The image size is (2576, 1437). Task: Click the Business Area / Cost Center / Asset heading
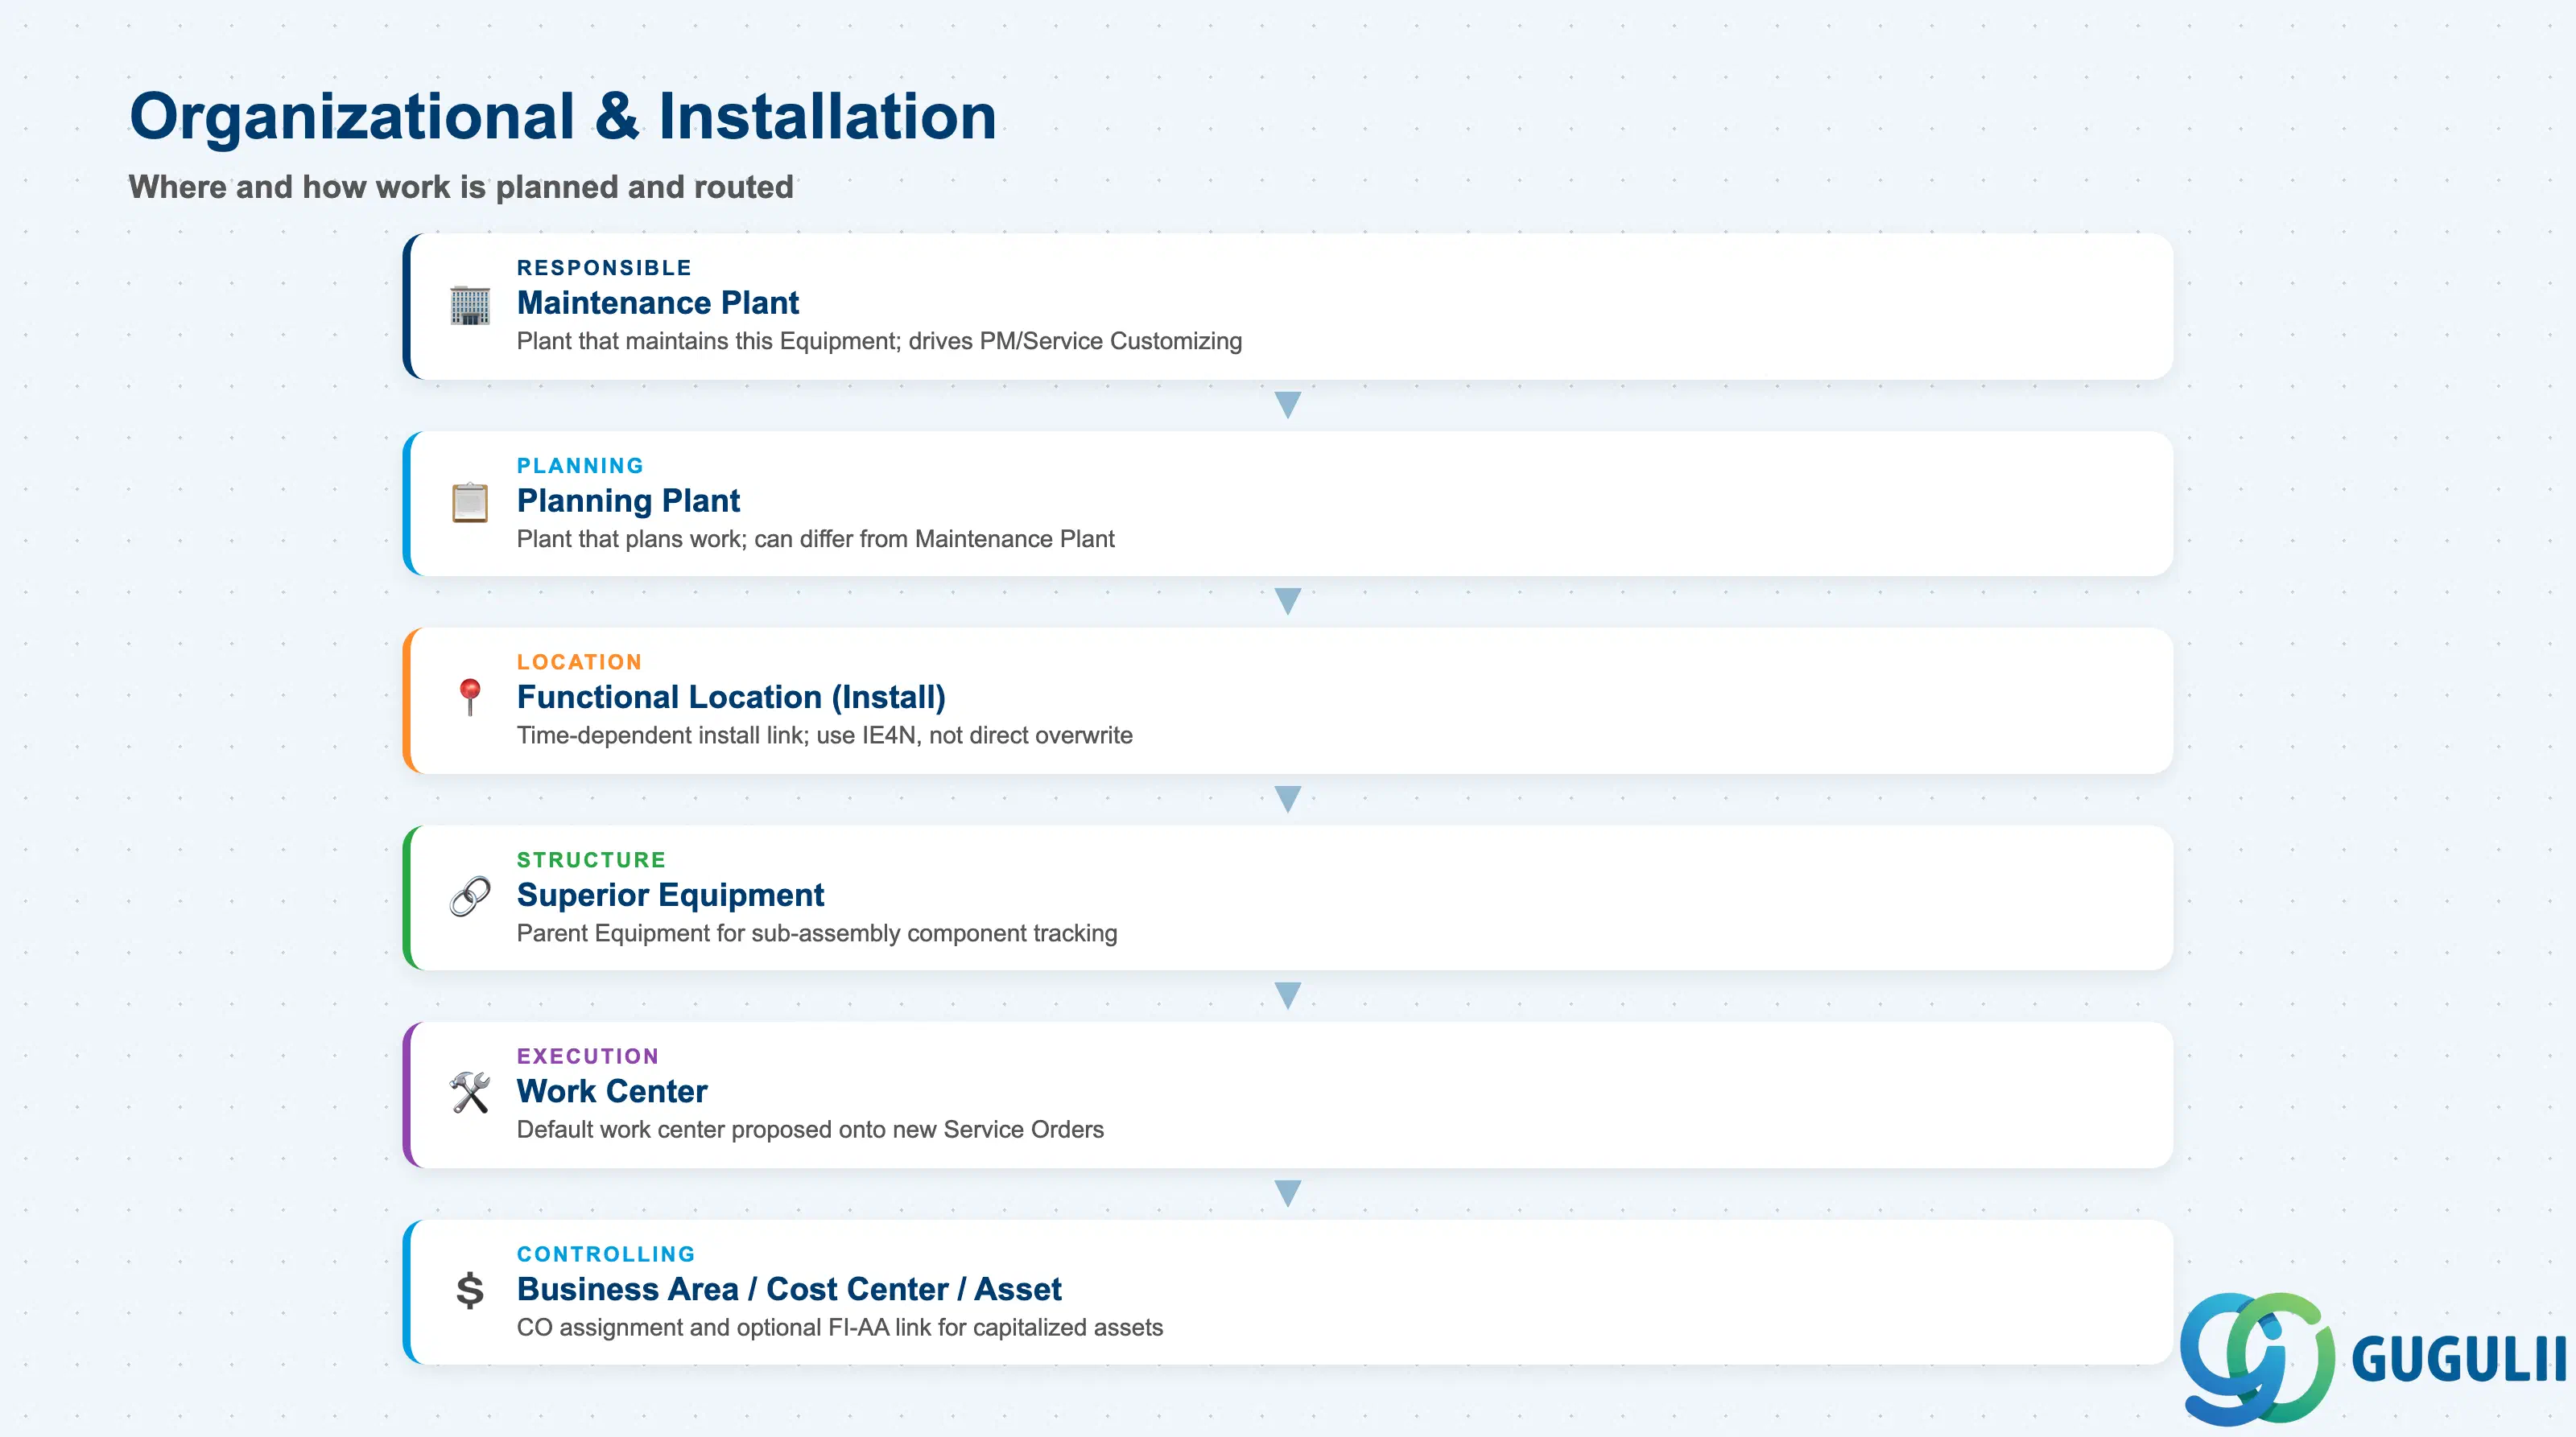(789, 1289)
